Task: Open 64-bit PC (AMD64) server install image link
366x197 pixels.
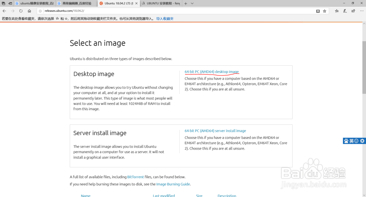Action: (x=215, y=131)
